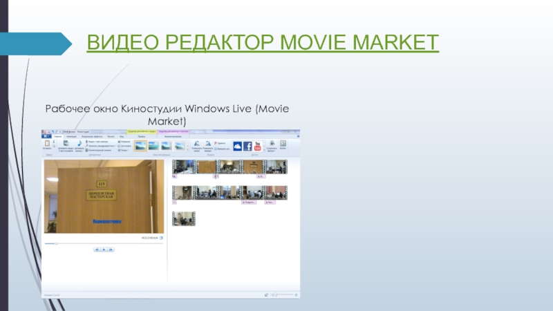Switch to the Animations (Анимация) tab
This screenshot has width=553, height=311.
pos(72,136)
